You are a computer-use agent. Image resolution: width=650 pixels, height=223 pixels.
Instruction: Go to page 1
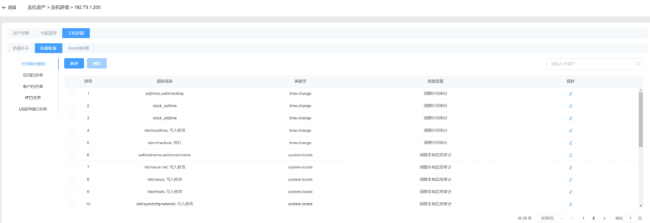click(583, 218)
